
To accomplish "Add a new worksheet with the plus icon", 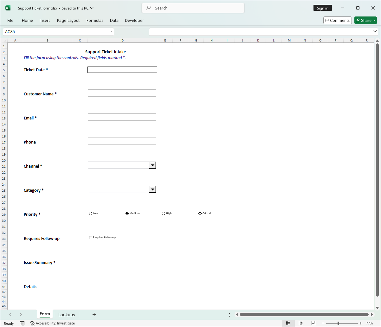I will [94, 314].
